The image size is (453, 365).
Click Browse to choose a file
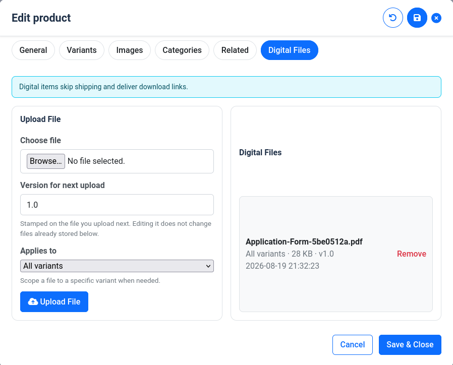click(x=45, y=161)
